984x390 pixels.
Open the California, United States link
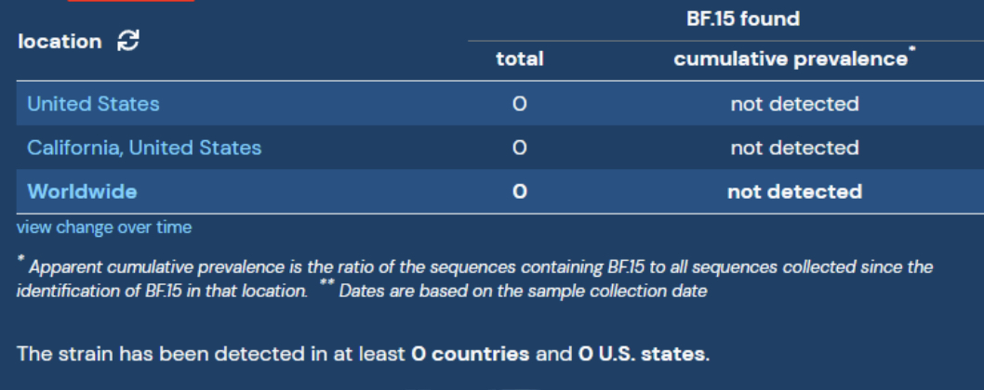(x=144, y=148)
